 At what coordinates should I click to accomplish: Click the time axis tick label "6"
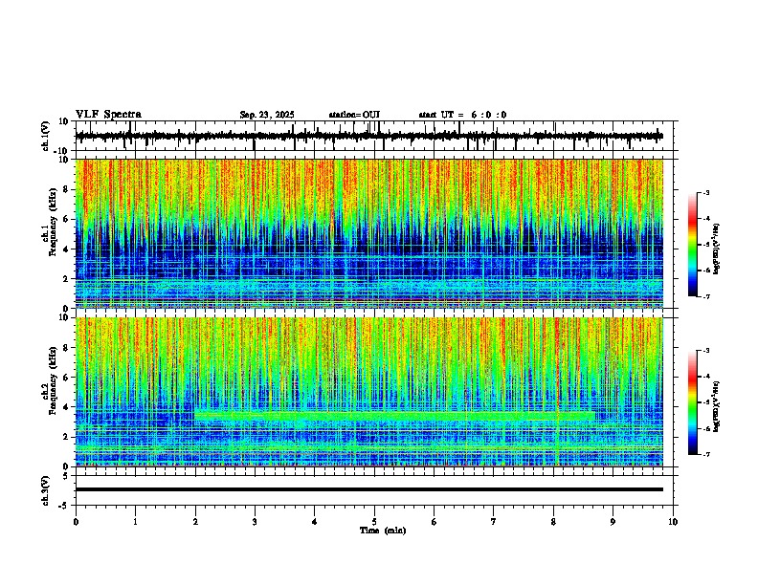tap(435, 522)
